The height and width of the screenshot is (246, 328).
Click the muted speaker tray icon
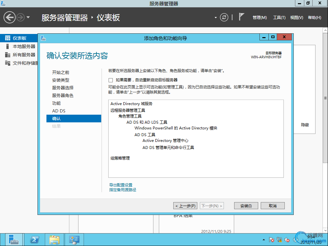coord(287,240)
